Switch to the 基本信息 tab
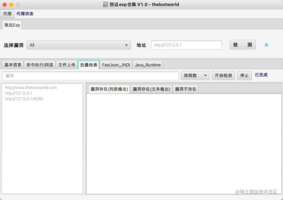This screenshot has height=200, width=283. click(x=13, y=65)
